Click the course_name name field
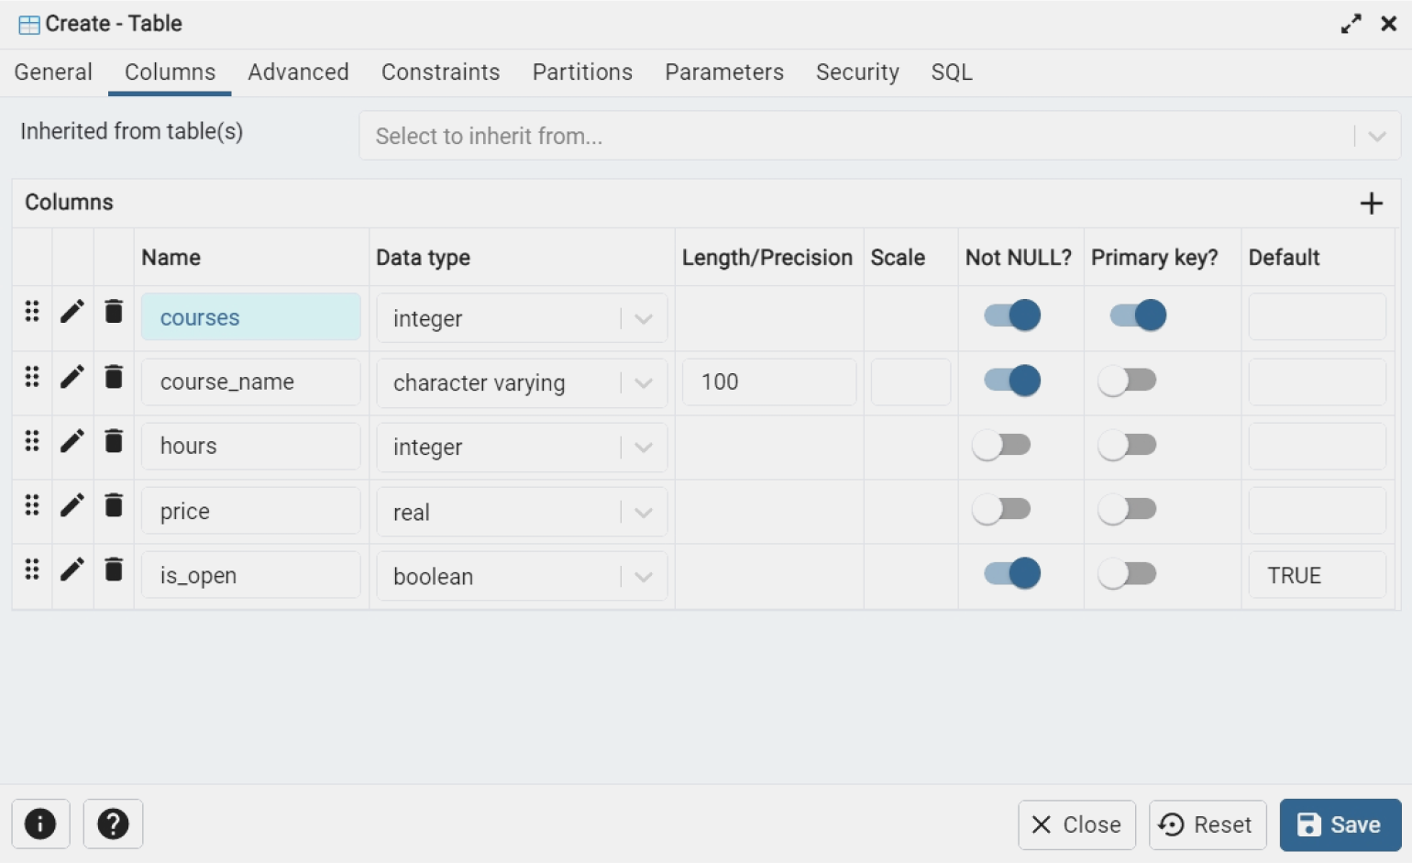Image resolution: width=1412 pixels, height=863 pixels. tap(250, 382)
